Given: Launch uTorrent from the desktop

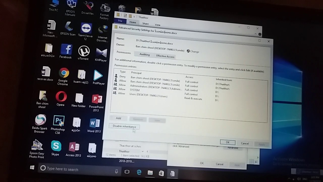Looking at the screenshot, I should 83,53.
